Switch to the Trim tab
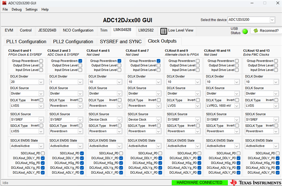The width and height of the screenshot is (282, 186). [104, 30]
